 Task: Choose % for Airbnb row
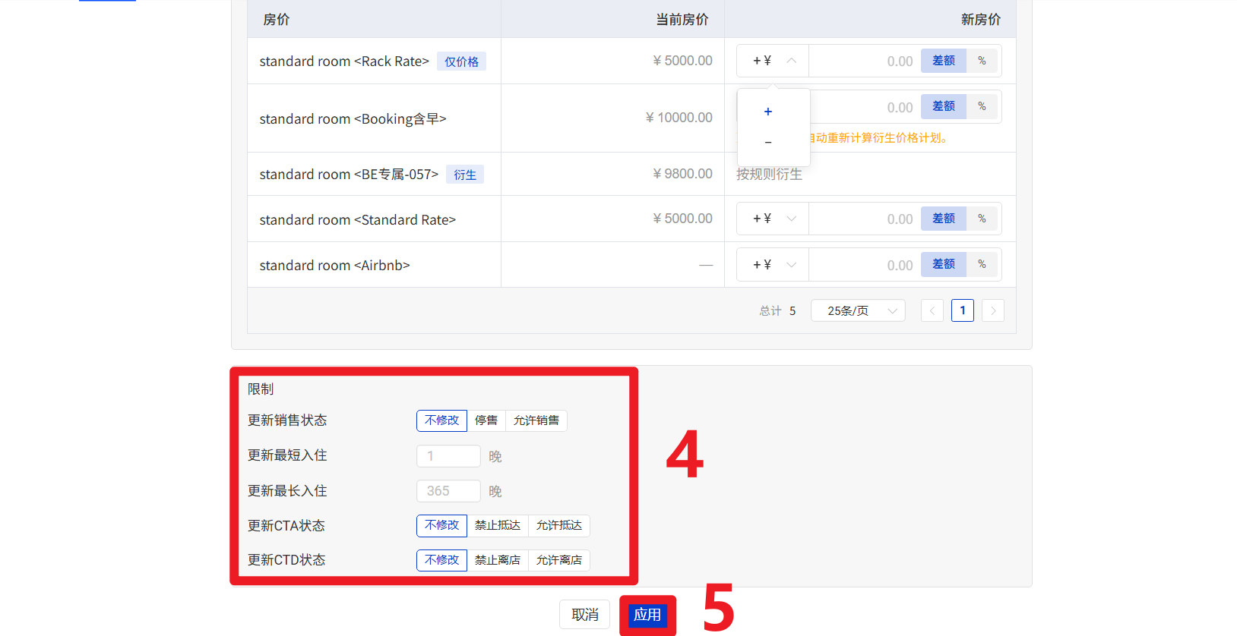tap(982, 264)
